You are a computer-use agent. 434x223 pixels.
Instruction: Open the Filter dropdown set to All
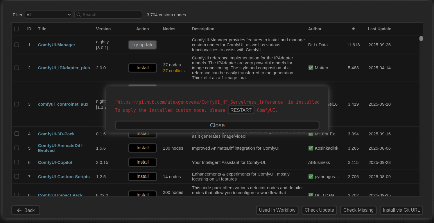click(48, 14)
